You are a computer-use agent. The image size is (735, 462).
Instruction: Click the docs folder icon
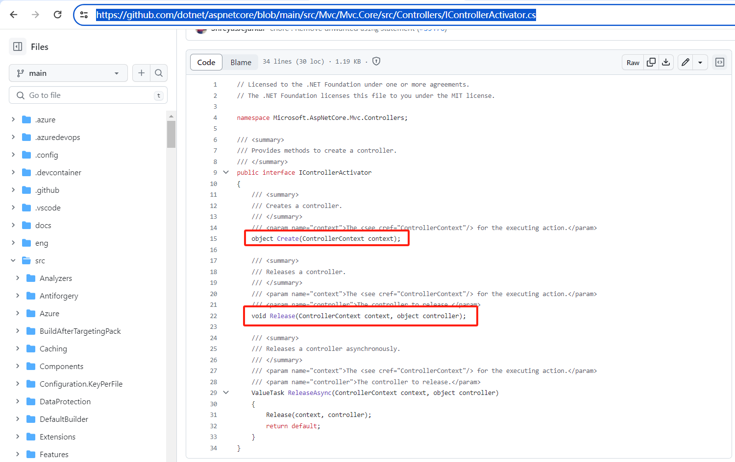(x=27, y=225)
